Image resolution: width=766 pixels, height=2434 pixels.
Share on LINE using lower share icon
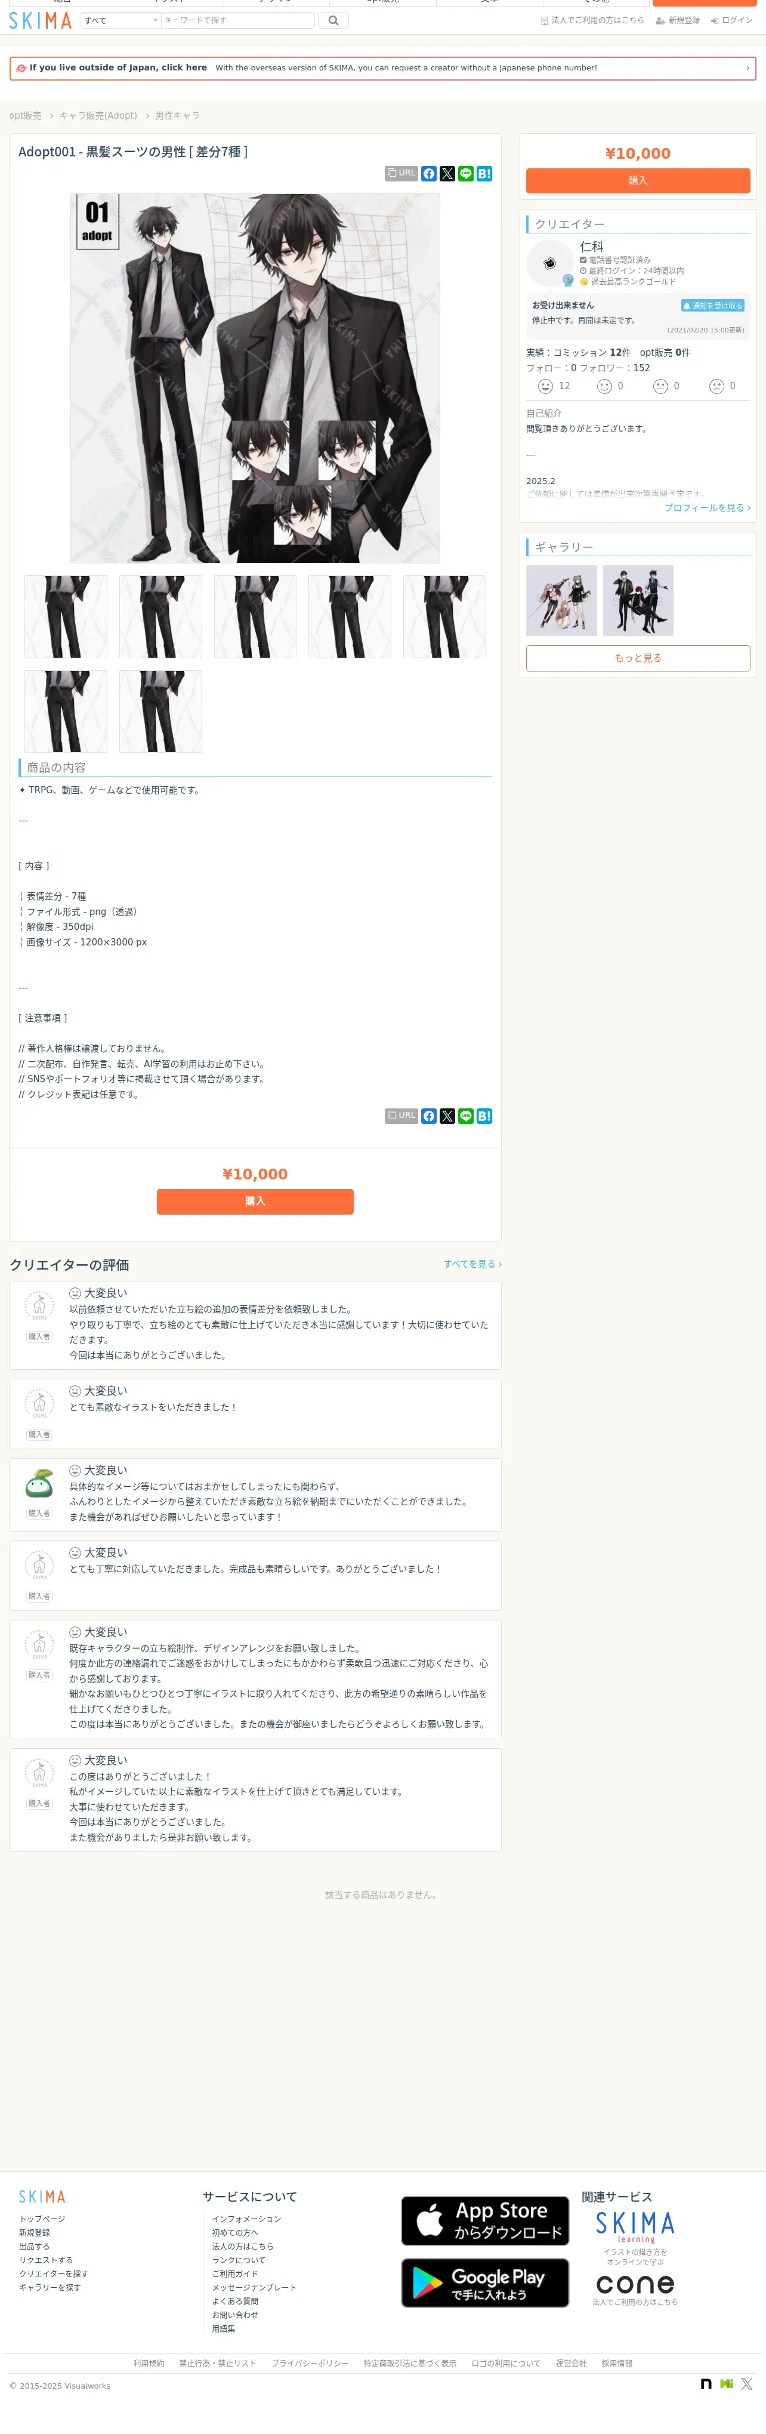466,1116
